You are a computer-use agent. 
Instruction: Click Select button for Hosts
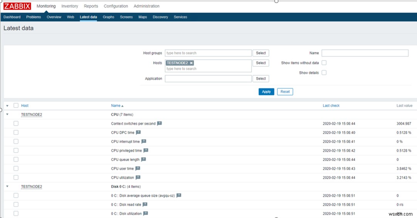261,63
